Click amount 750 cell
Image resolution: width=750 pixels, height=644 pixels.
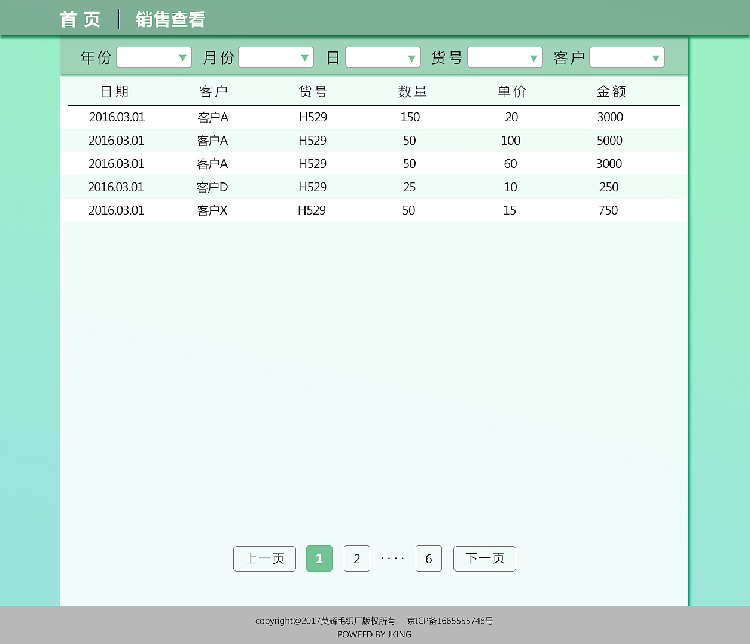tap(608, 210)
